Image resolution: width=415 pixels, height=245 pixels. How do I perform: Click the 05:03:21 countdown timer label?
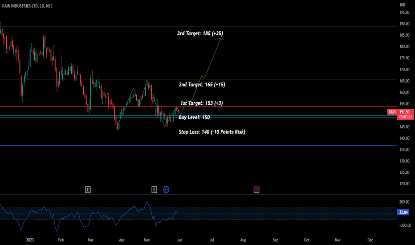tap(406, 117)
